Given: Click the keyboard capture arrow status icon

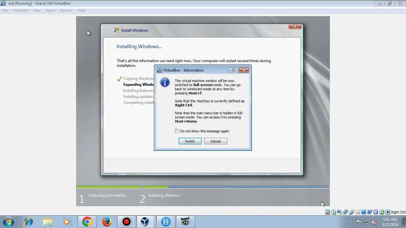Looking at the screenshot, I should tap(388, 212).
